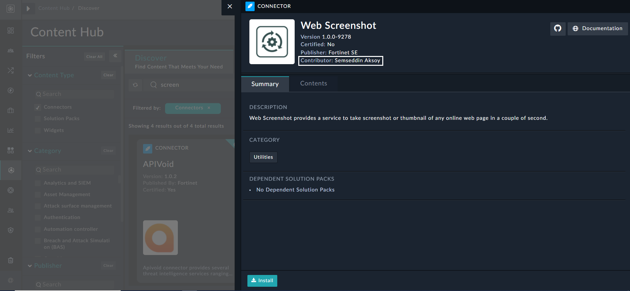Image resolution: width=630 pixels, height=291 pixels.
Task: Enable the Asset Management category filter
Action: point(38,194)
